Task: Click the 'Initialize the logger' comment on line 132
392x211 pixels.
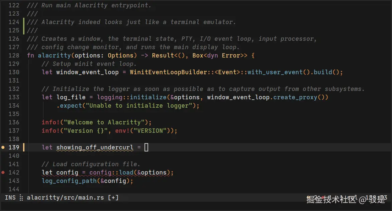Action: coord(203,89)
